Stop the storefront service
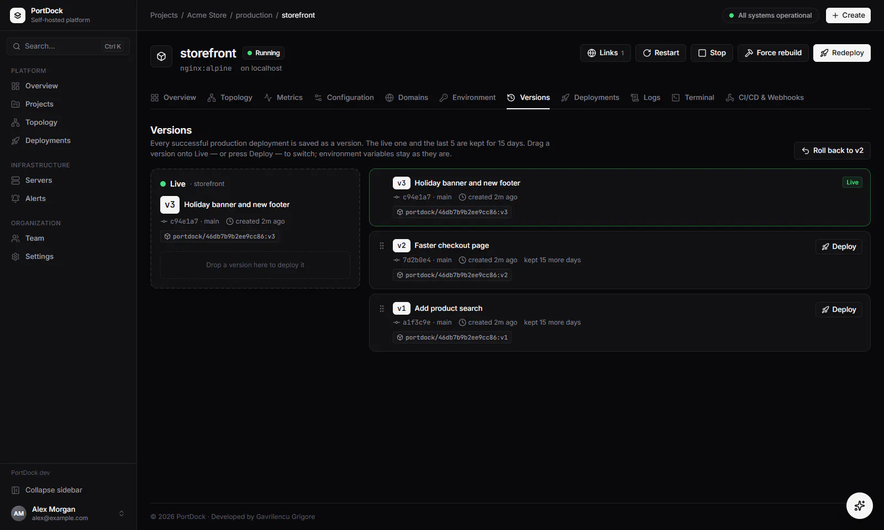Viewport: 884px width, 530px height. click(712, 53)
